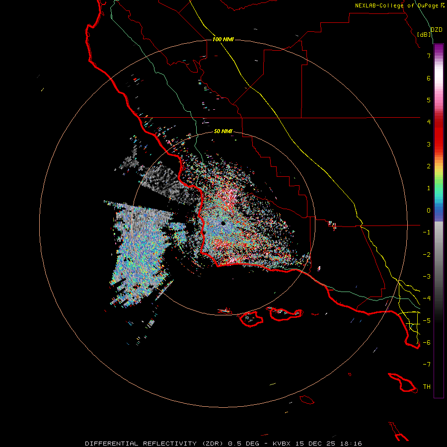Click the 18:16 timestamp in caption
The width and height of the screenshot is (447, 447).
351,444
